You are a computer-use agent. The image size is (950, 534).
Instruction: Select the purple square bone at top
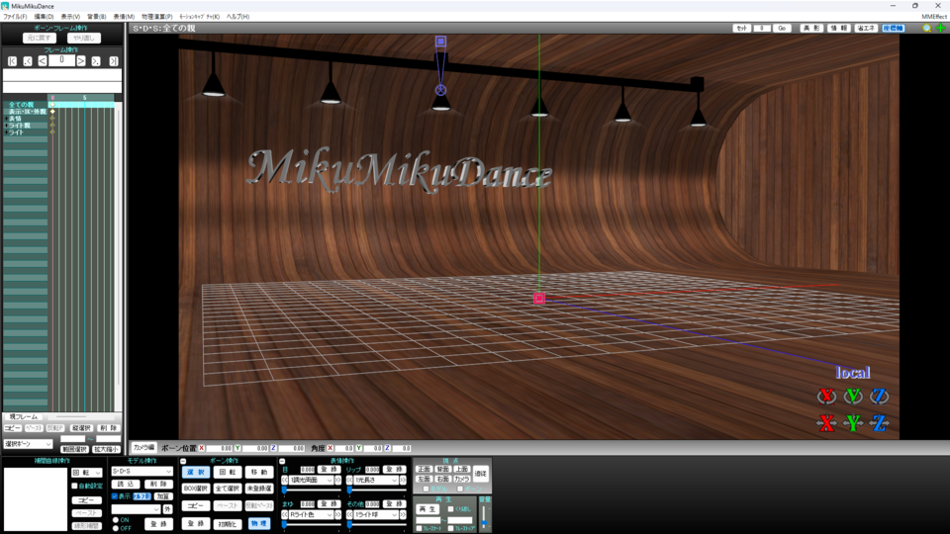[x=440, y=42]
